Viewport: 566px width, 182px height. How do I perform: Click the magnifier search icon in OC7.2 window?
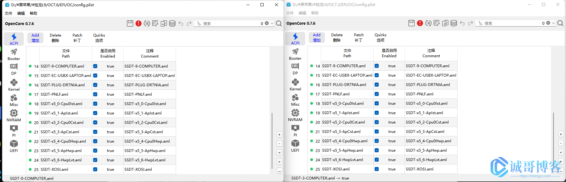click(560, 23)
